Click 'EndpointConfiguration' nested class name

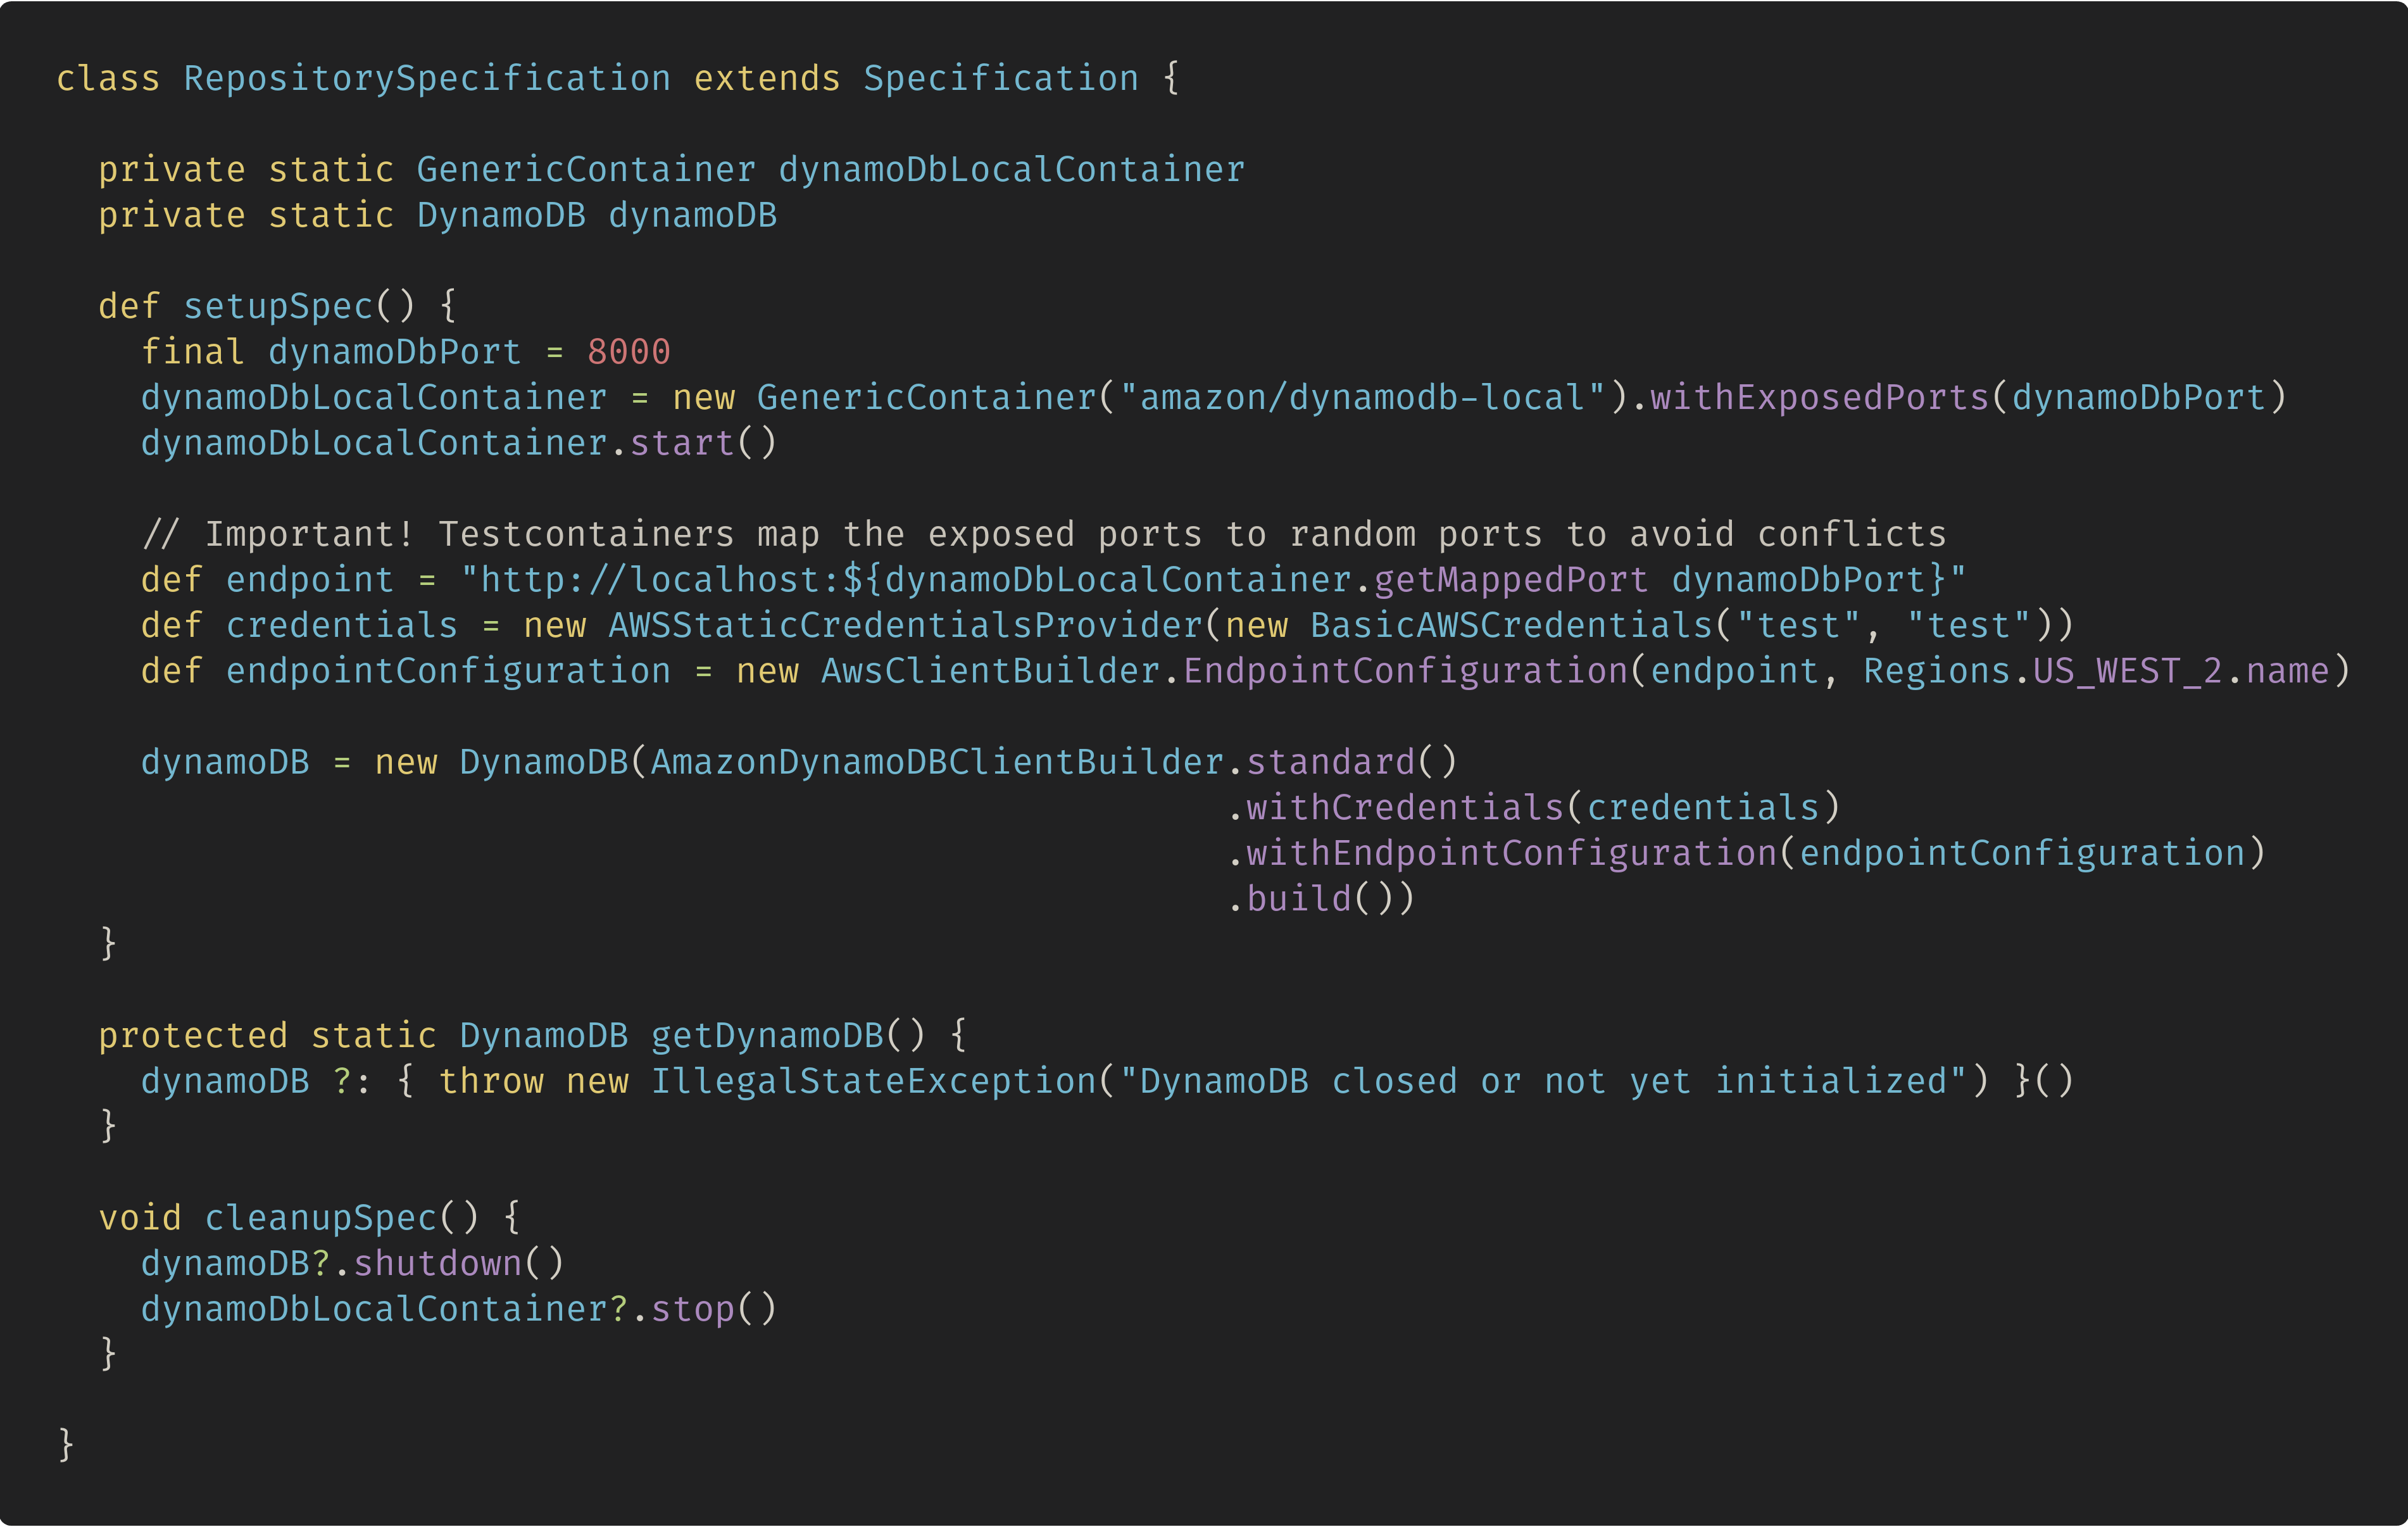1405,672
